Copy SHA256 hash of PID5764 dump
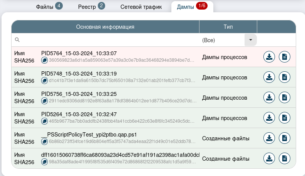305x176 pixels. (x=44, y=61)
